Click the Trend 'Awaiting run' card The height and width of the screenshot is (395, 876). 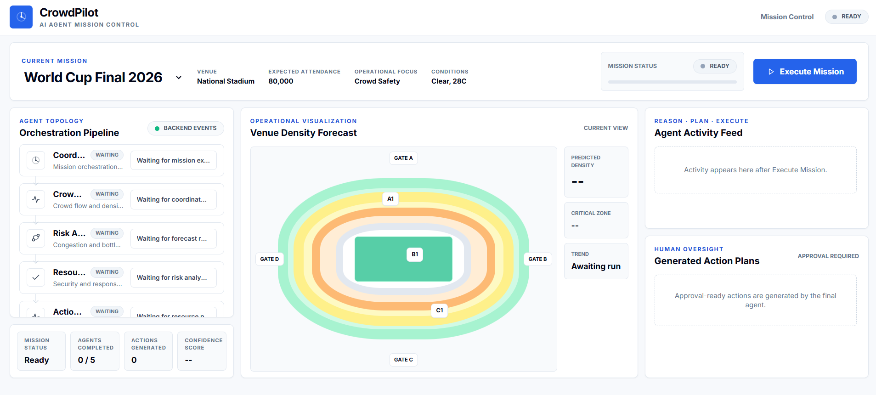pos(596,261)
